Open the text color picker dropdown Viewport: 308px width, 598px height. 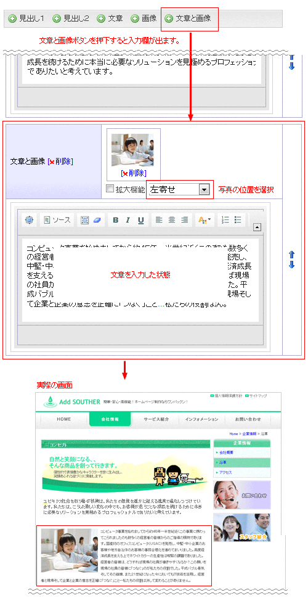click(205, 219)
